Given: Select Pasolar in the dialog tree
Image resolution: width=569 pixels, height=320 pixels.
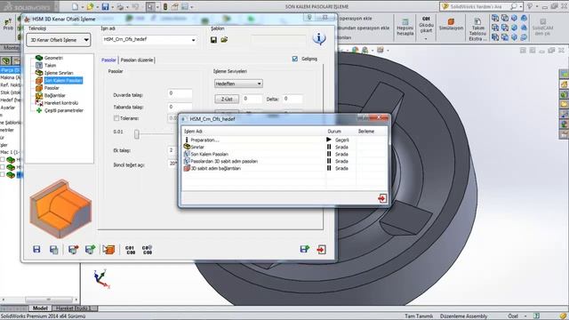Looking at the screenshot, I should click(52, 88).
